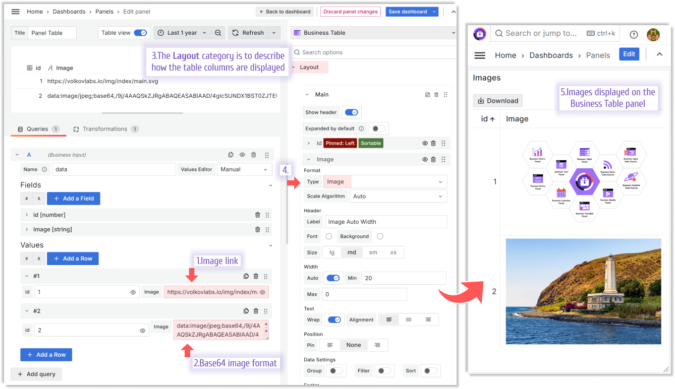Delete value row #2 with trash icon

256,311
